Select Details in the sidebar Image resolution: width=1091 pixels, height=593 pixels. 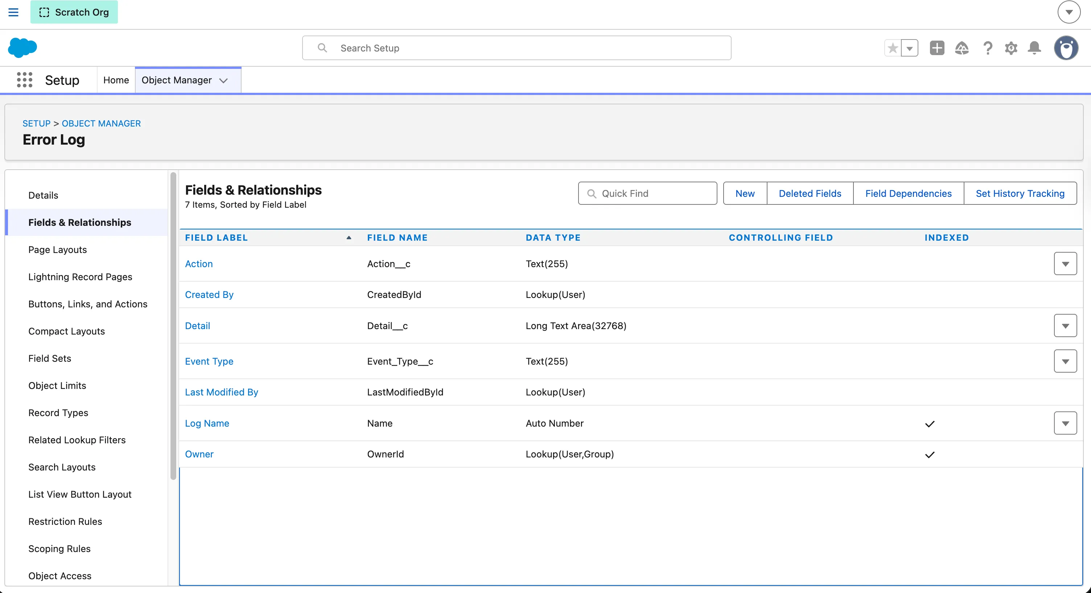click(43, 195)
